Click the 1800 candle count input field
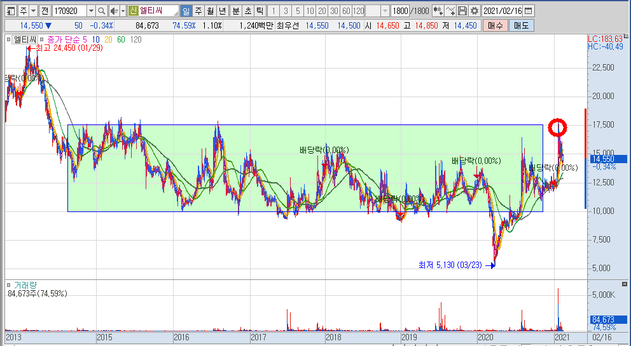 (x=399, y=11)
